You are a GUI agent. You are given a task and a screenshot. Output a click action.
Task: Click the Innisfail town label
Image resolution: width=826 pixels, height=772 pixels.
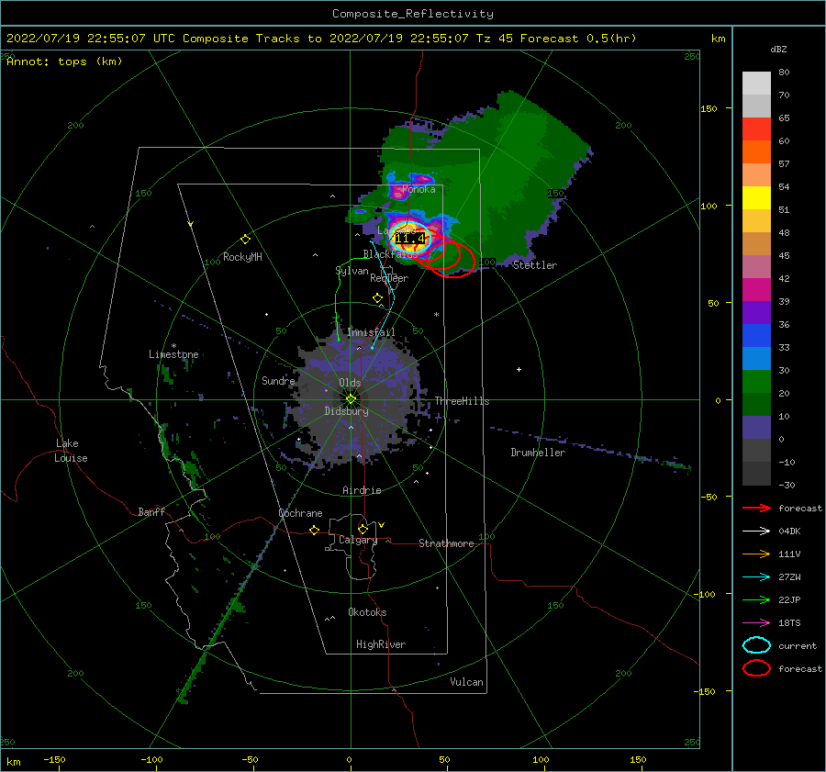371,332
